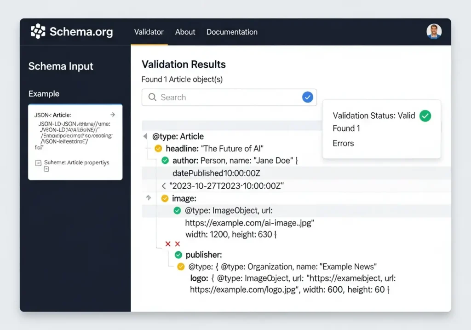Click inside the Search input field

[x=207, y=97]
